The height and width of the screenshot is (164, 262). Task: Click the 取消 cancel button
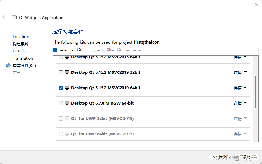(246, 157)
